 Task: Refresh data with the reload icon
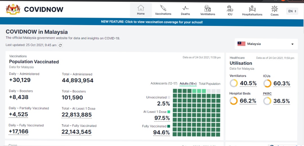click(x=60, y=45)
